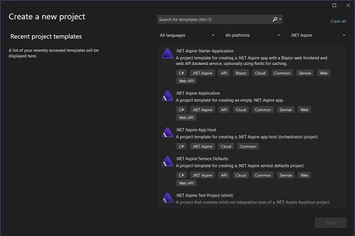Viewport: 355px width, 236px height.
Task: Open the All languages dropdown
Action: [x=187, y=35]
